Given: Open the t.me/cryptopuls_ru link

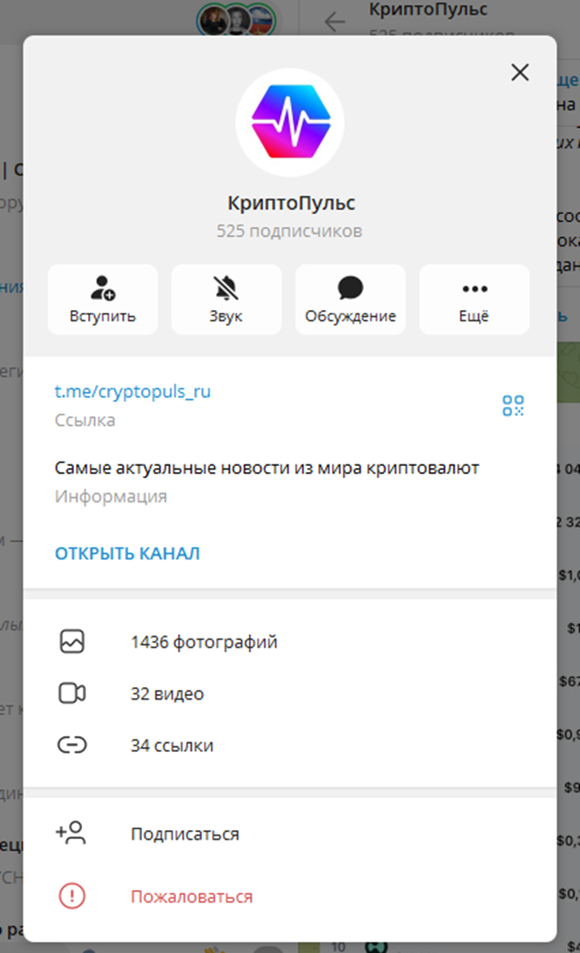Looking at the screenshot, I should click(132, 391).
